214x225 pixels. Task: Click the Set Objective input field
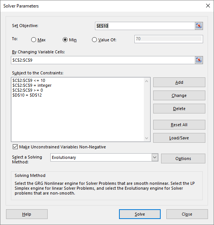point(145,26)
